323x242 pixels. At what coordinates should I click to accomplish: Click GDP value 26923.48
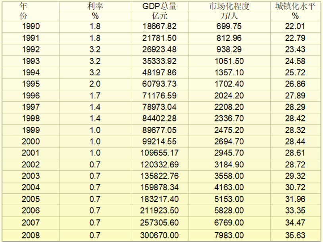[x=160, y=50]
